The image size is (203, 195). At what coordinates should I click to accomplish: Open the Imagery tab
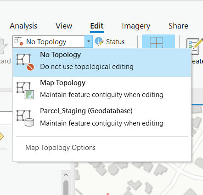(136, 26)
